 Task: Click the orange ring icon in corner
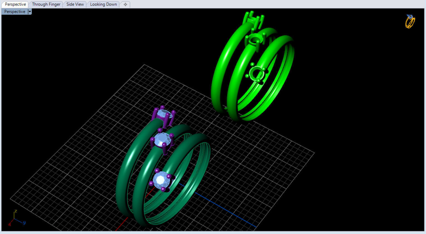[x=410, y=21]
